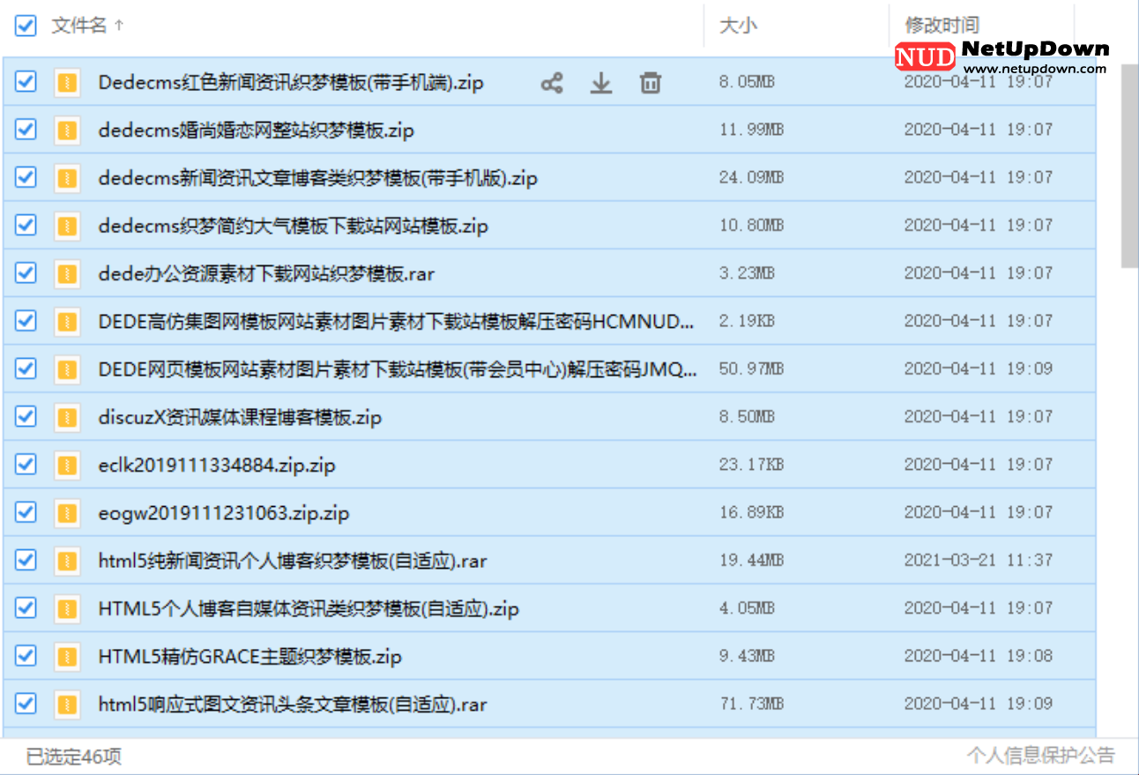The image size is (1139, 775).
Task: Click archive icon of HTML5精仿GRACE主题织梦模板.zip
Action: click(x=67, y=656)
